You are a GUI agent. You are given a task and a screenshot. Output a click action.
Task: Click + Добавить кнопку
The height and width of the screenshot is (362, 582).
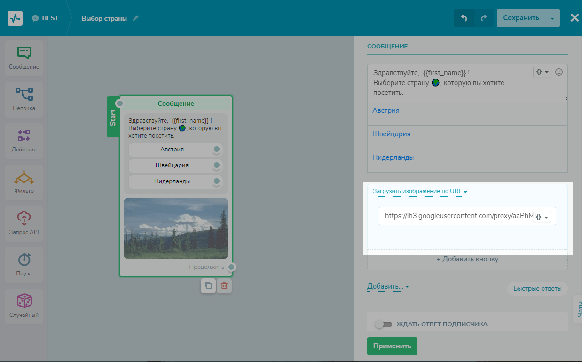click(x=467, y=259)
